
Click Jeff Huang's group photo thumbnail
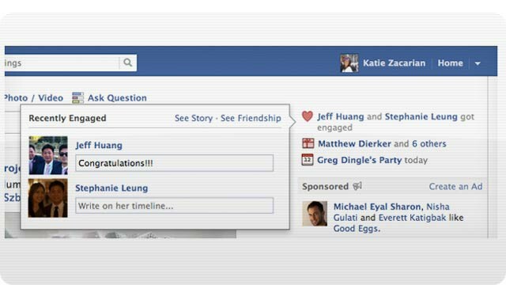coord(48,155)
